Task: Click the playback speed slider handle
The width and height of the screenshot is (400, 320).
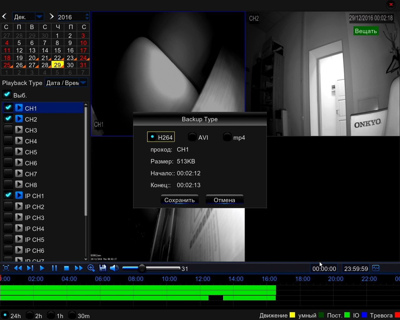Action: click(142, 268)
